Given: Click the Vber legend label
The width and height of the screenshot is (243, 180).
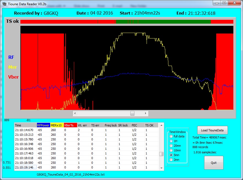Looking at the screenshot, I should pos(13,77).
